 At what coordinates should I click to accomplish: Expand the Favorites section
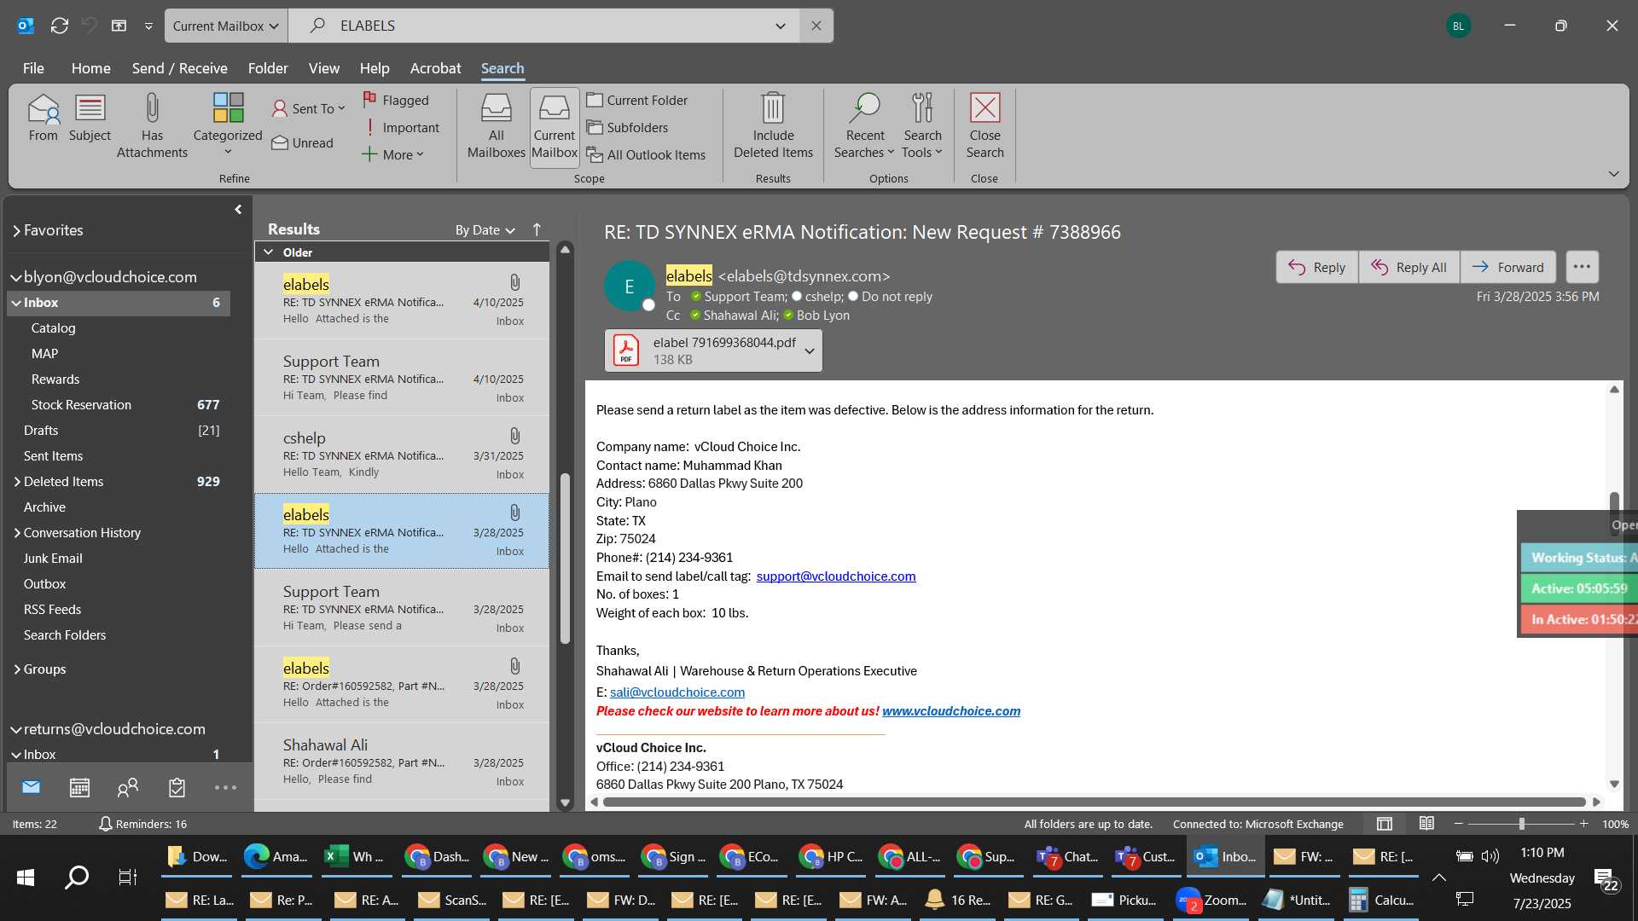16,230
